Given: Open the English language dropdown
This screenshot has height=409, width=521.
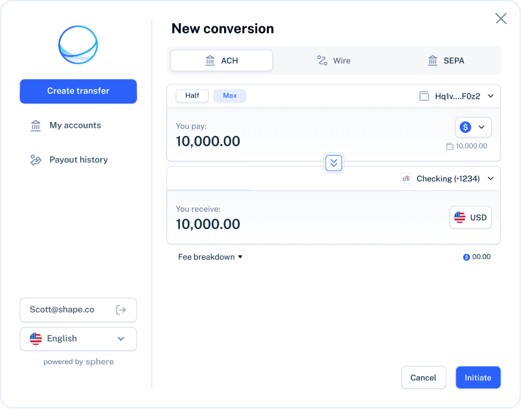Looking at the screenshot, I should pyautogui.click(x=78, y=339).
